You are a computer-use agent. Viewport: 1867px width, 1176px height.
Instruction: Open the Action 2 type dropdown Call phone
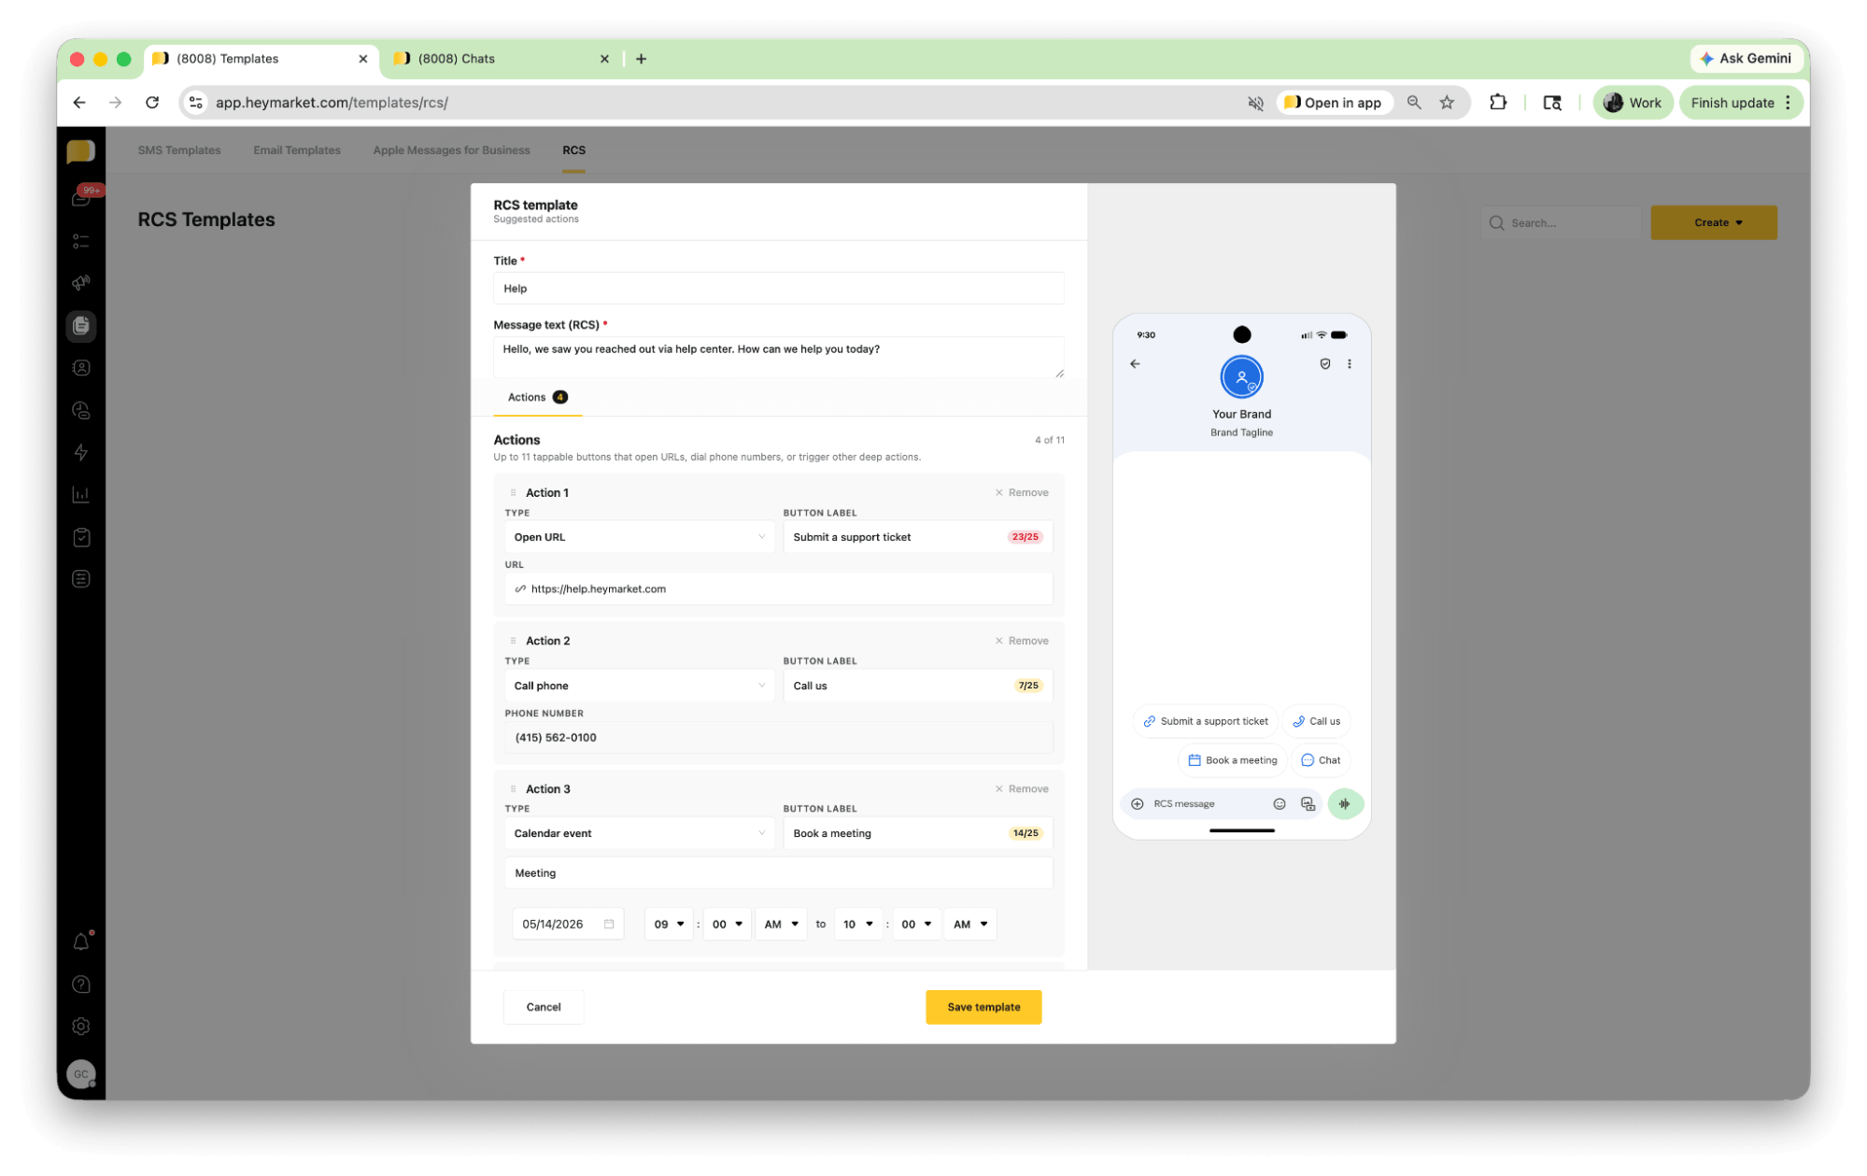coord(639,686)
